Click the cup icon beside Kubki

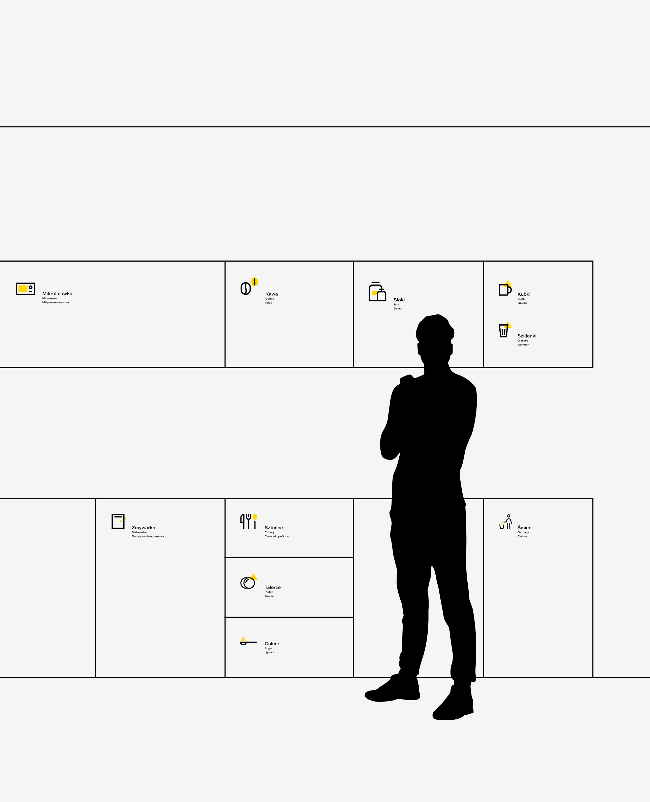505,288
